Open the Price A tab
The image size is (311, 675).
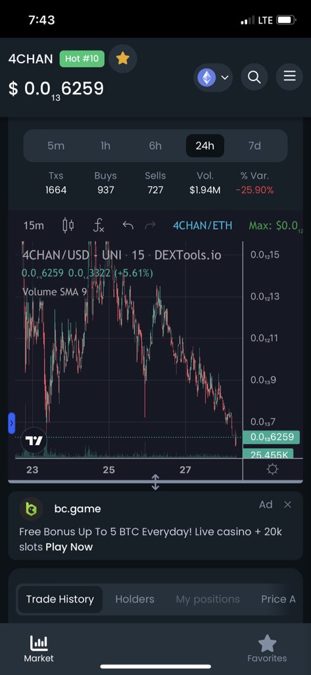click(278, 599)
